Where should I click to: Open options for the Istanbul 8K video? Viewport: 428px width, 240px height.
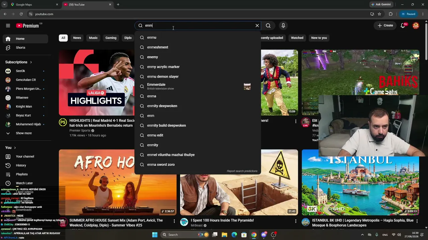[417, 221]
